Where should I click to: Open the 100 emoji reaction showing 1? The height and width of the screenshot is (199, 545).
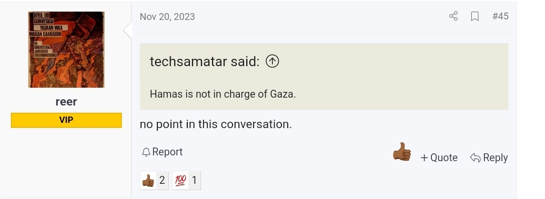(x=186, y=180)
